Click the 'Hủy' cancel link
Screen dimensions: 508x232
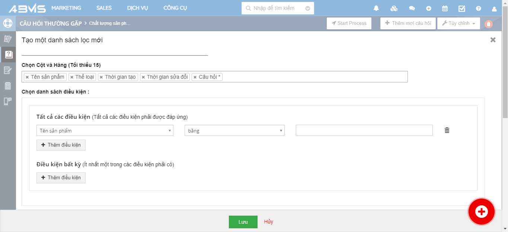point(268,222)
